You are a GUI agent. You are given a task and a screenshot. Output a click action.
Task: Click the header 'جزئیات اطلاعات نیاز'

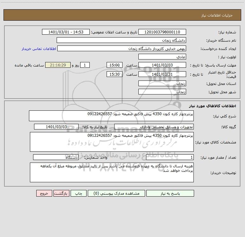(217, 15)
